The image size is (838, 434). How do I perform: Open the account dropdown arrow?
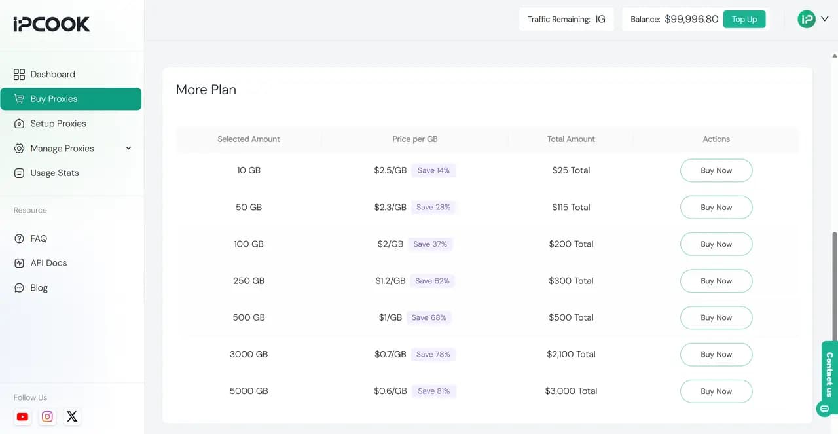825,19
